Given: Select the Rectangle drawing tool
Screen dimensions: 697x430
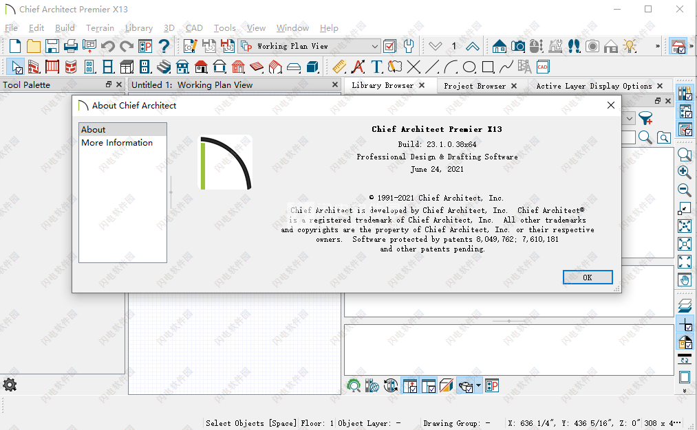Looking at the screenshot, I should [x=488, y=67].
